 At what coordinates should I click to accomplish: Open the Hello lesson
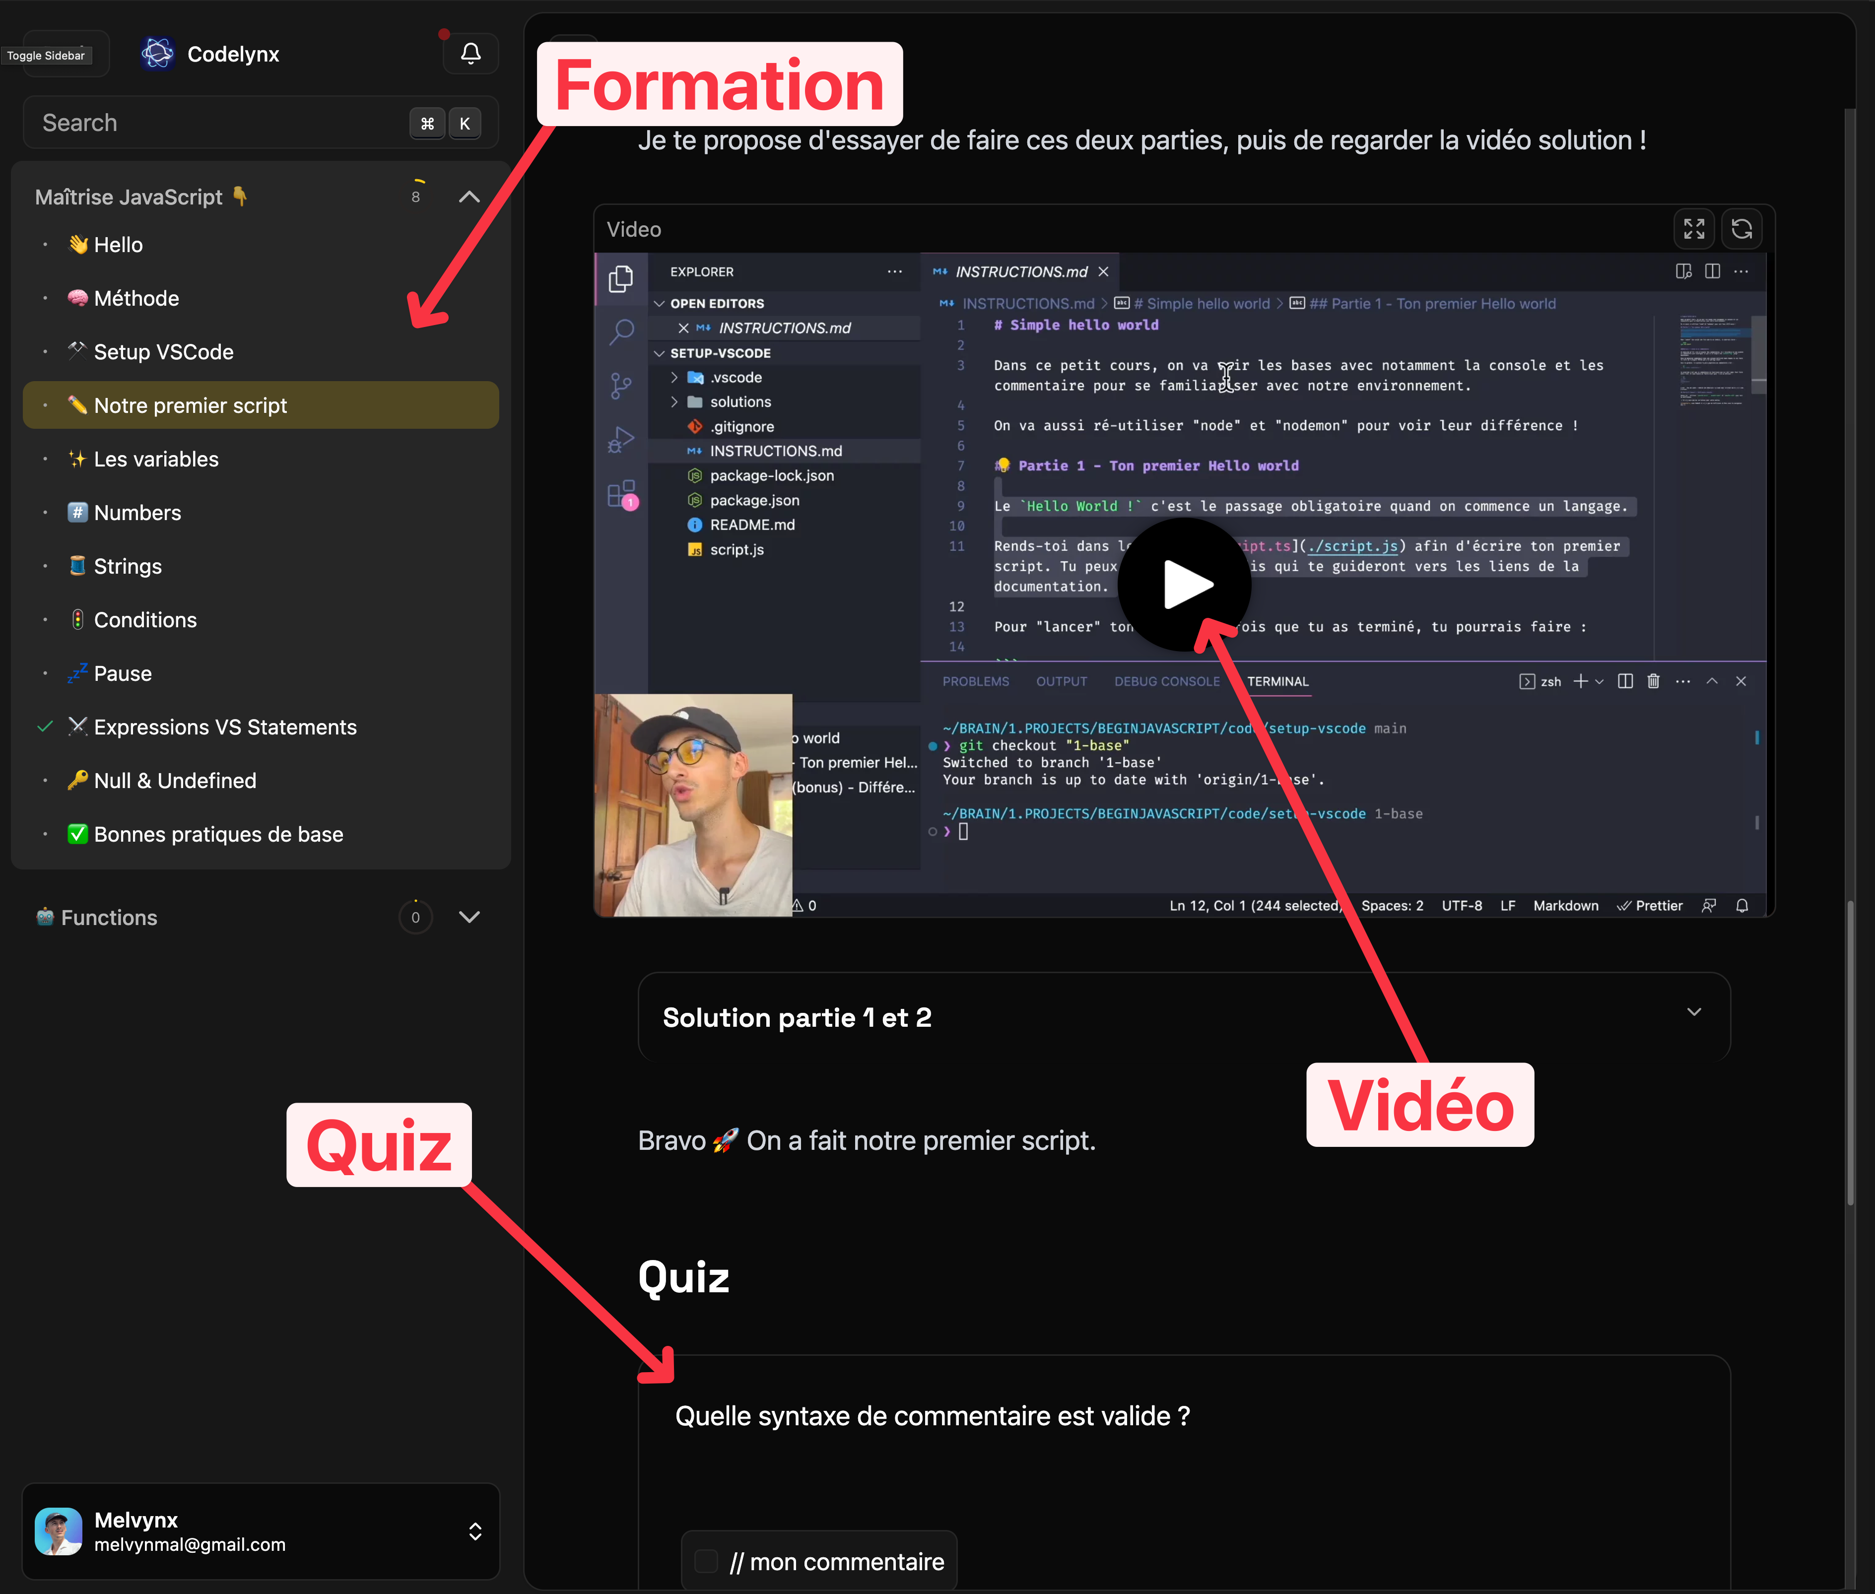point(260,245)
